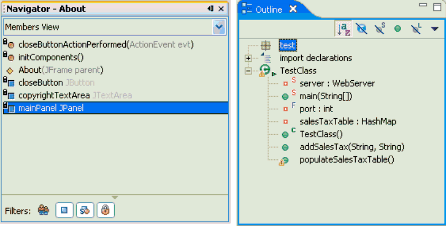Select the About(JFrame parent) constructor

[60, 70]
